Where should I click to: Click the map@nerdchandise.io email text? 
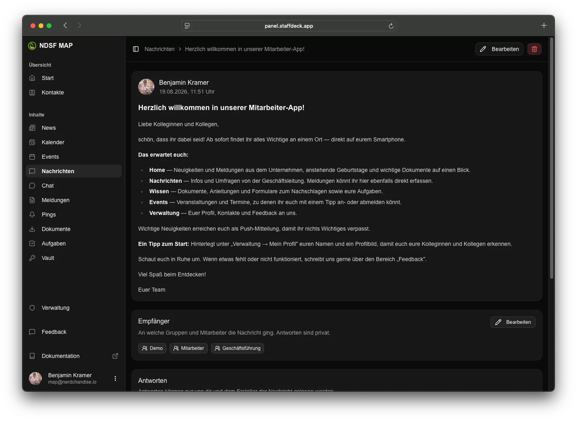72,382
